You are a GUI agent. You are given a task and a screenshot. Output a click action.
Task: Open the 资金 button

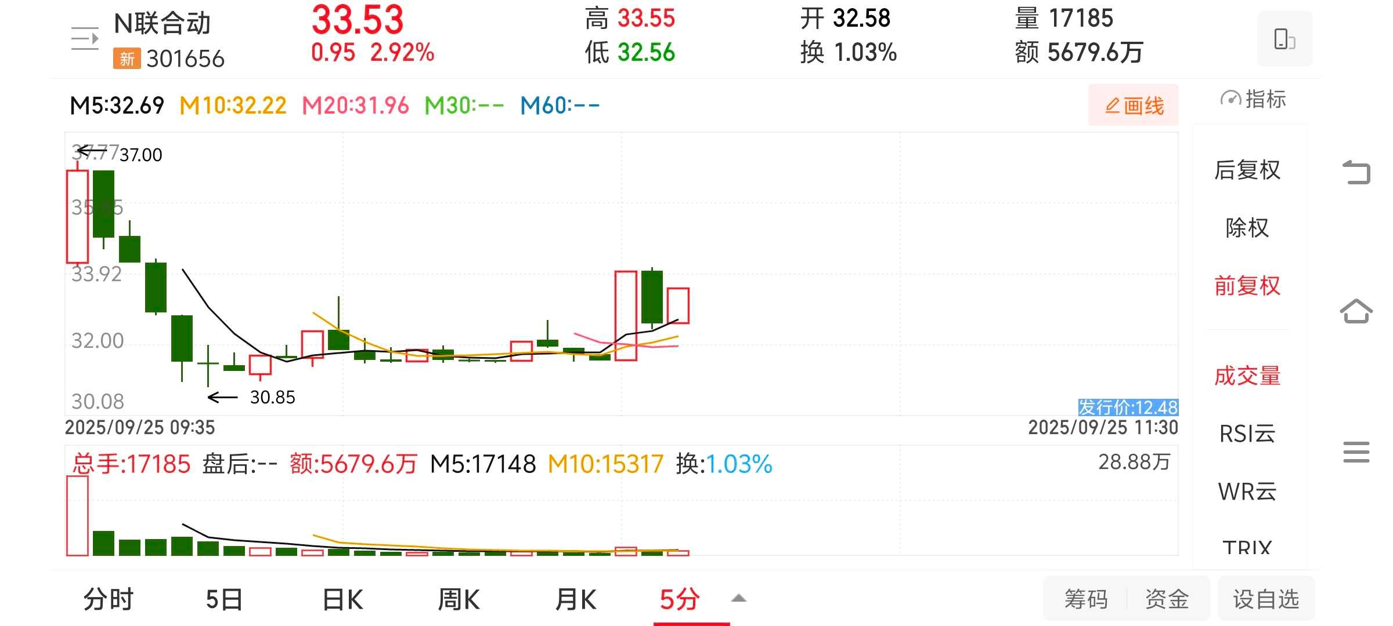coord(1167,599)
